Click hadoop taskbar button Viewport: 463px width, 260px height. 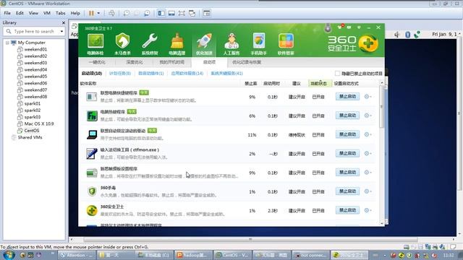click(x=194, y=255)
